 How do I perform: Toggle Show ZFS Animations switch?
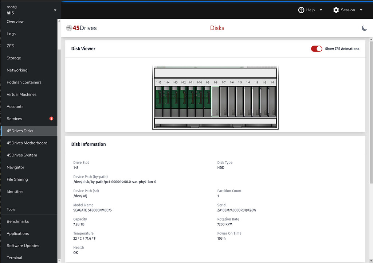(317, 49)
